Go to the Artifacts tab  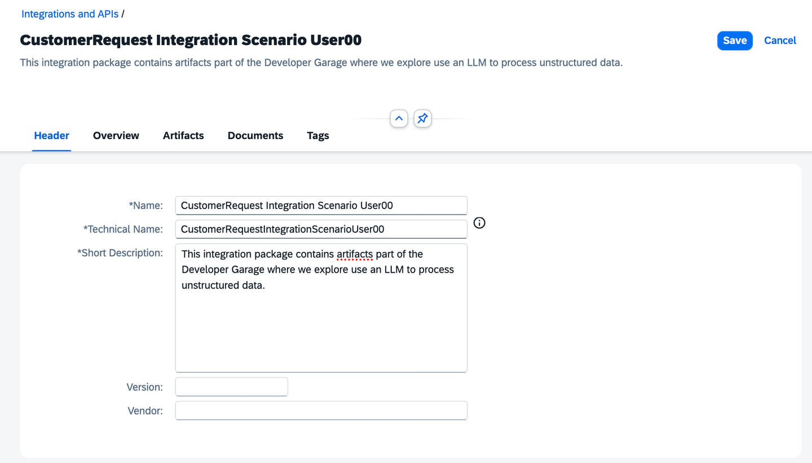pos(183,136)
